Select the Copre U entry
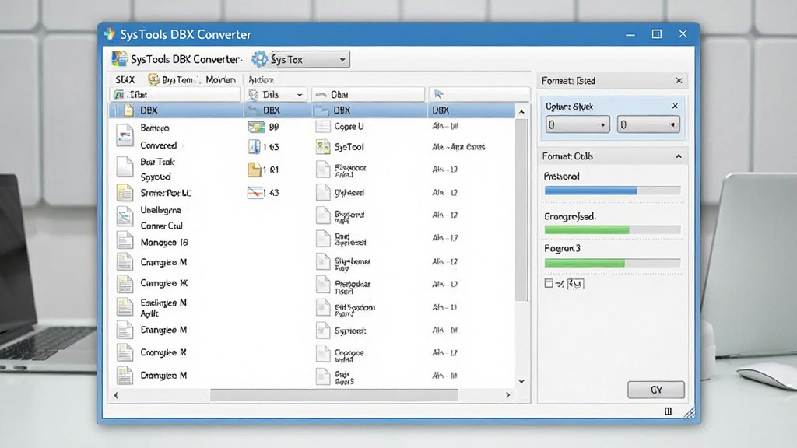The width and height of the screenshot is (797, 448). coord(349,127)
